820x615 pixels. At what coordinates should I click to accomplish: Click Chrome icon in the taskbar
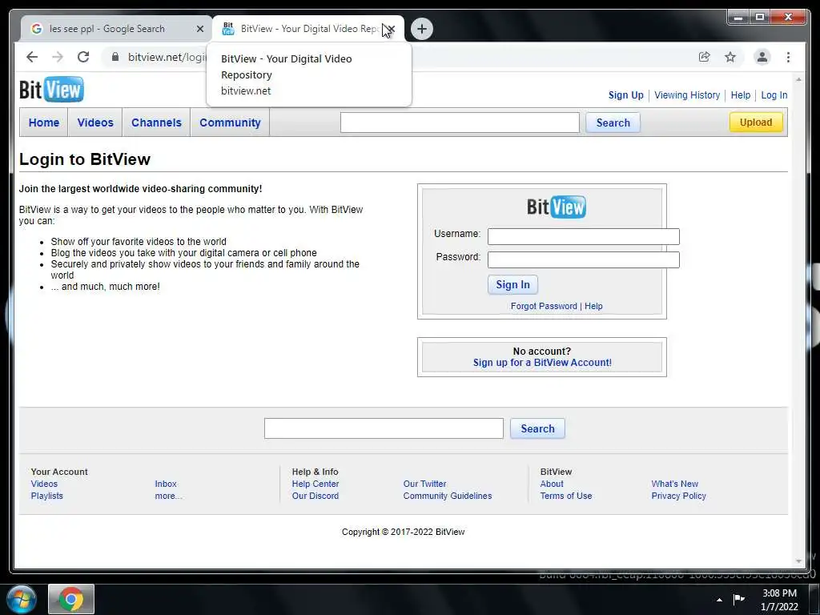(x=71, y=599)
